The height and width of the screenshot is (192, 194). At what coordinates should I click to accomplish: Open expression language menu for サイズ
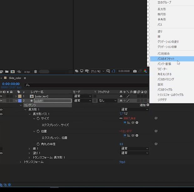coord(137,122)
